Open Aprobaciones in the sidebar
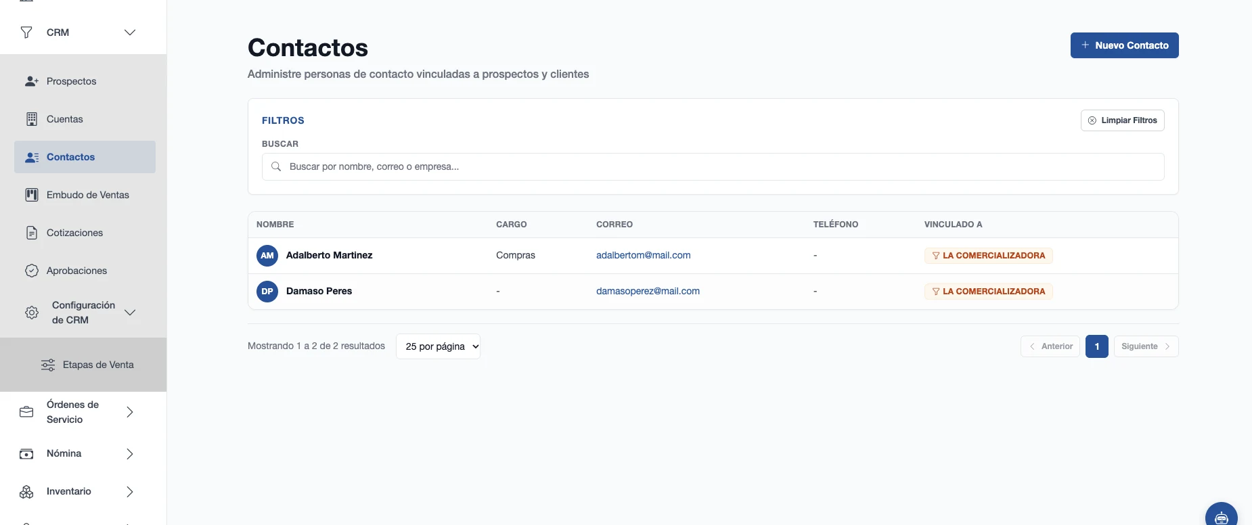 [85, 271]
